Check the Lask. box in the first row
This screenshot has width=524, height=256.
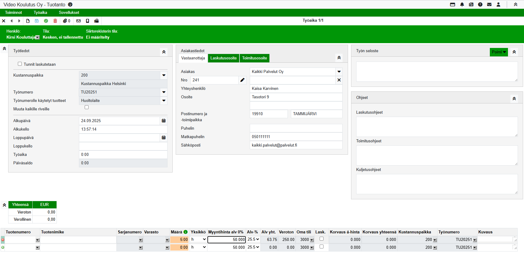coord(321,239)
